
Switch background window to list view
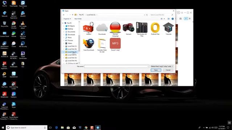pos(190,18)
